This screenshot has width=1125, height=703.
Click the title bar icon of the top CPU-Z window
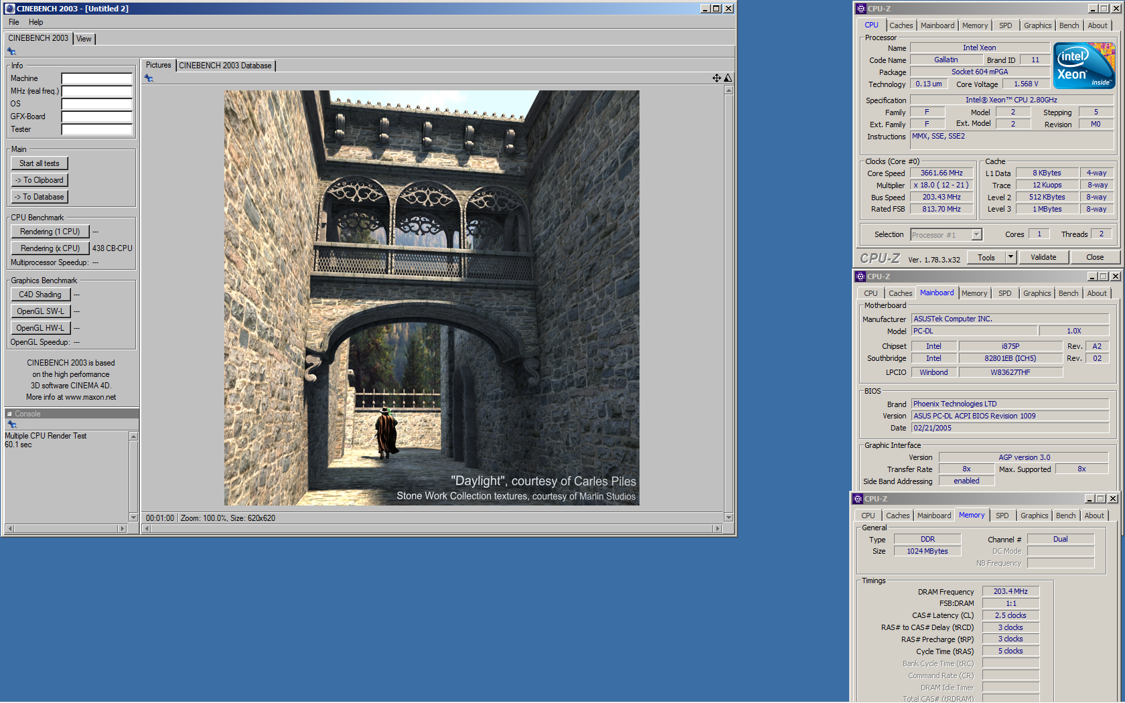[860, 9]
